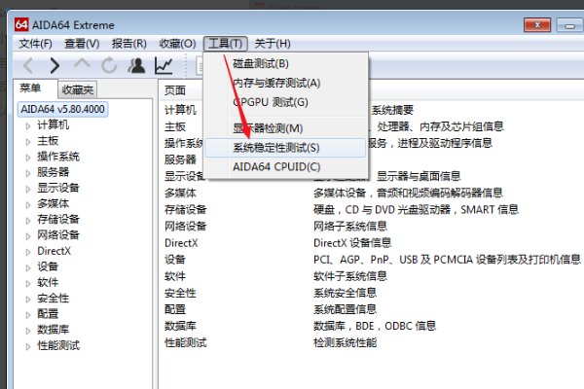Choose GPGPU 测试(G) menu entry
Viewport: 584px width, 389px height.
click(x=285, y=102)
